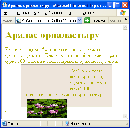Click the scrollbar up arrow
Screen dimensions: 130x128
(x=125, y=27)
